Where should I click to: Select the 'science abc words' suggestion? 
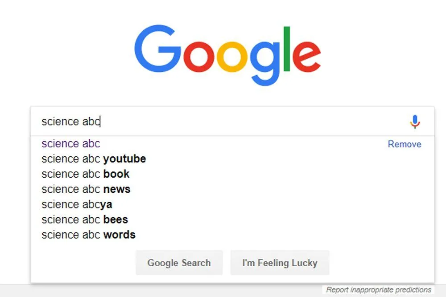point(88,235)
